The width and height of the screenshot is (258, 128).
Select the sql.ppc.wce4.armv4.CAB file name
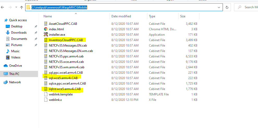(x=66, y=73)
